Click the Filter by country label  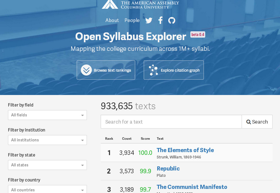click(x=24, y=180)
